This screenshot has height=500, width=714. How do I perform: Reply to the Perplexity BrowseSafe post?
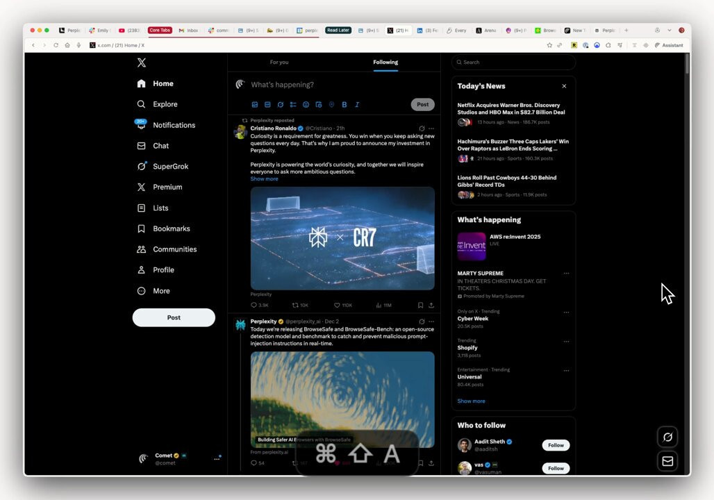[257, 463]
